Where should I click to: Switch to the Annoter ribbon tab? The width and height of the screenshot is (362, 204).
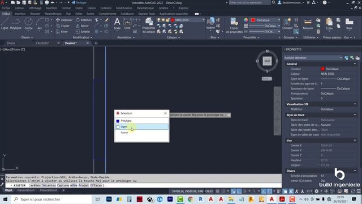[35, 14]
